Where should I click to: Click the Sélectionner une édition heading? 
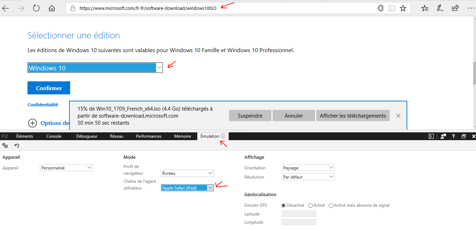74,36
